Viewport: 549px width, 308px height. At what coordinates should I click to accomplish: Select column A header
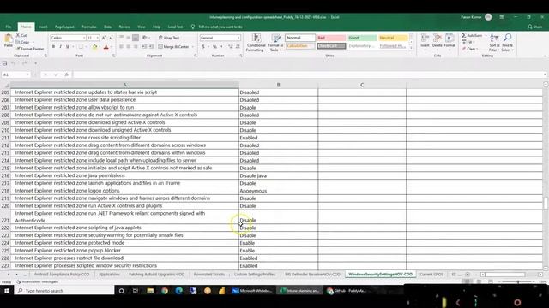124,85
